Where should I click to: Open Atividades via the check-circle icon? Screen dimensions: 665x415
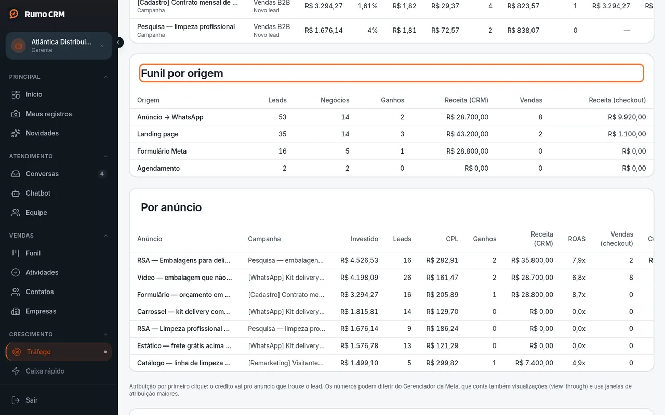coord(16,272)
